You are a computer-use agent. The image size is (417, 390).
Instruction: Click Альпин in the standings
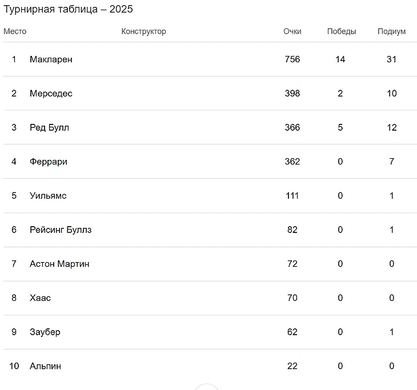45,366
